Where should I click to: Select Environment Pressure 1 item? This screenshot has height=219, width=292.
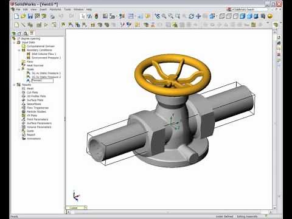point(46,58)
